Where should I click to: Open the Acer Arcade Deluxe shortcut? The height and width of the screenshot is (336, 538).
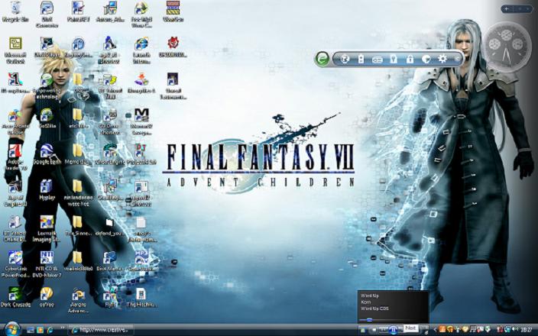(15, 121)
